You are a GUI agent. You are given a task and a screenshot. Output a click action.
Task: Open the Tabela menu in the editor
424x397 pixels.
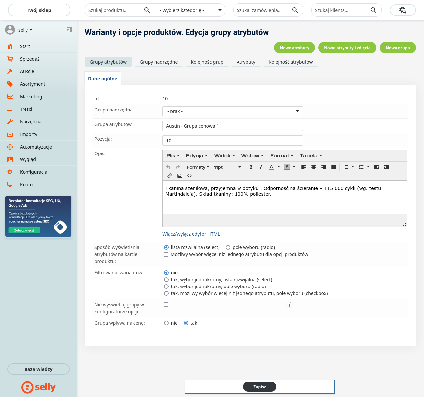pyautogui.click(x=311, y=156)
